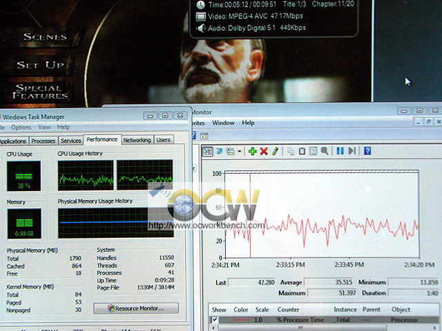Click Scale column header in counter list
Image resolution: width=442 pixels, height=331 pixels.
262,310
